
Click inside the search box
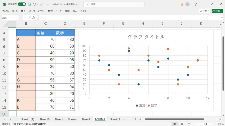(114, 4)
